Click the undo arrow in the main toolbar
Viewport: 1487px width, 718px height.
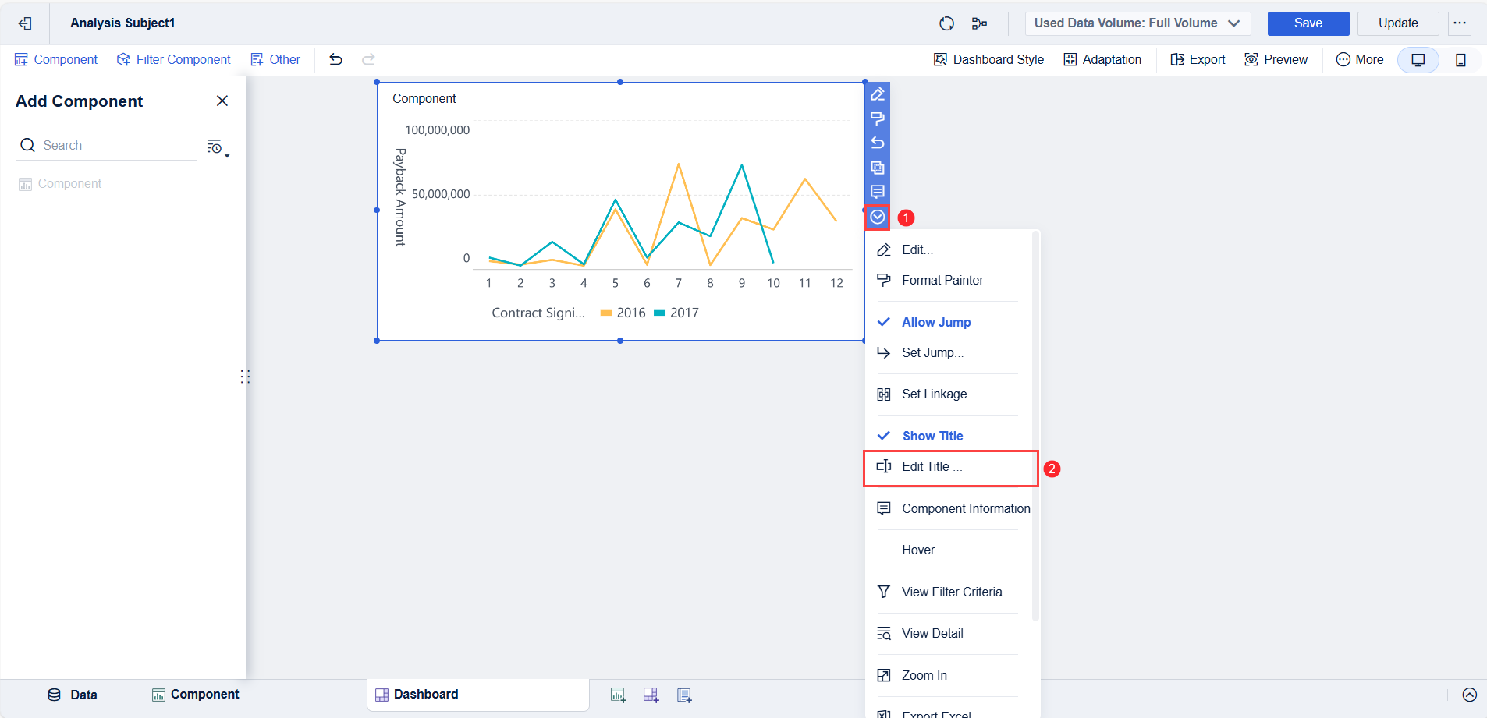(x=335, y=59)
